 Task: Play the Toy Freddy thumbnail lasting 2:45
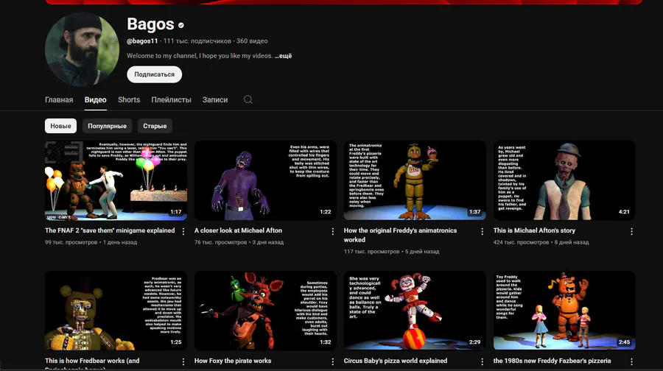[x=564, y=311]
